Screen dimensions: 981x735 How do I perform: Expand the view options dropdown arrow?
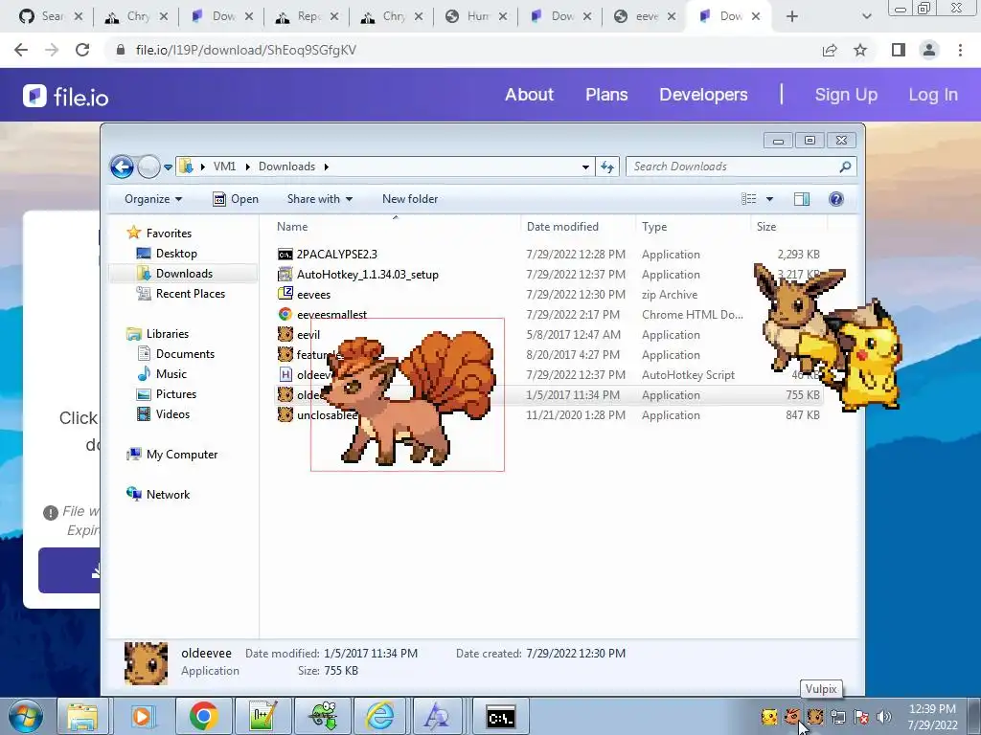pyautogui.click(x=769, y=199)
